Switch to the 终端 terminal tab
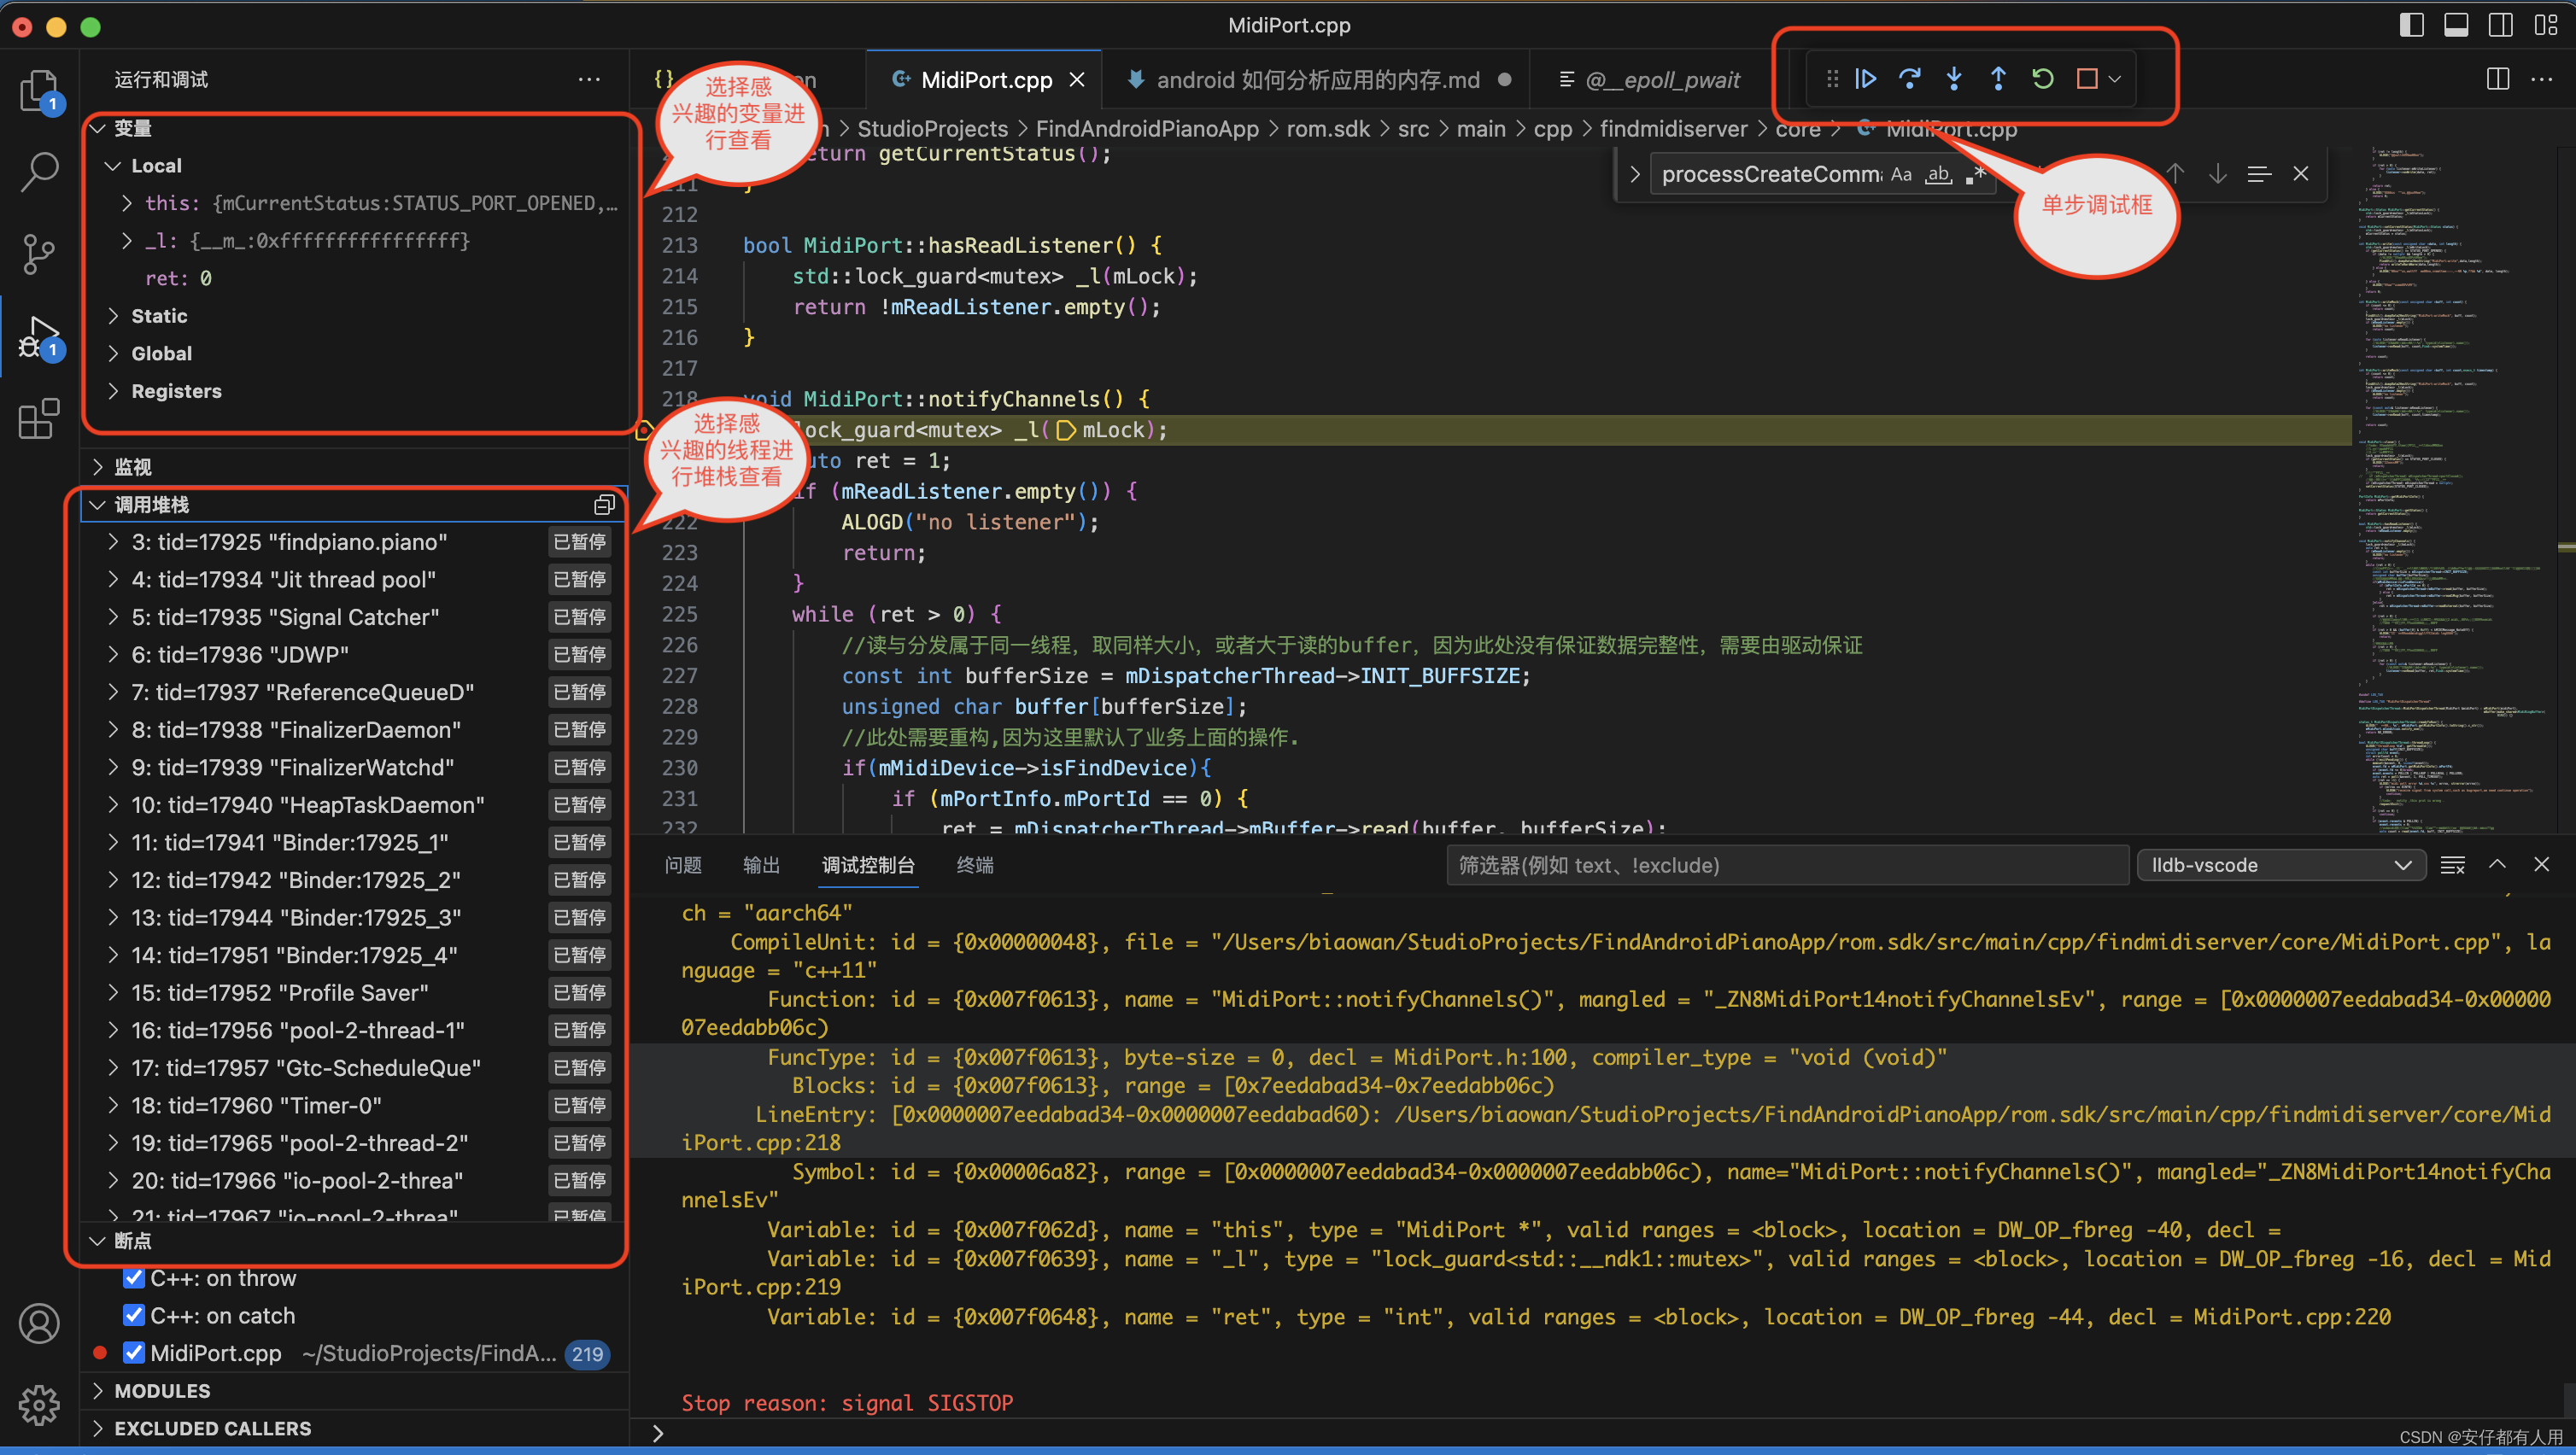 (974, 865)
